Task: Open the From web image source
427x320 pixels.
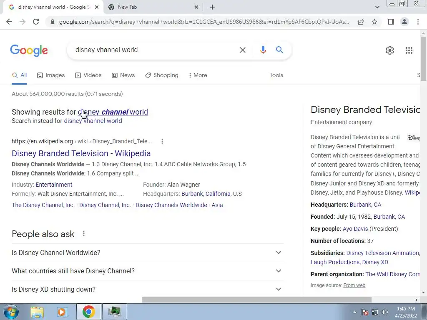Action: (354, 285)
